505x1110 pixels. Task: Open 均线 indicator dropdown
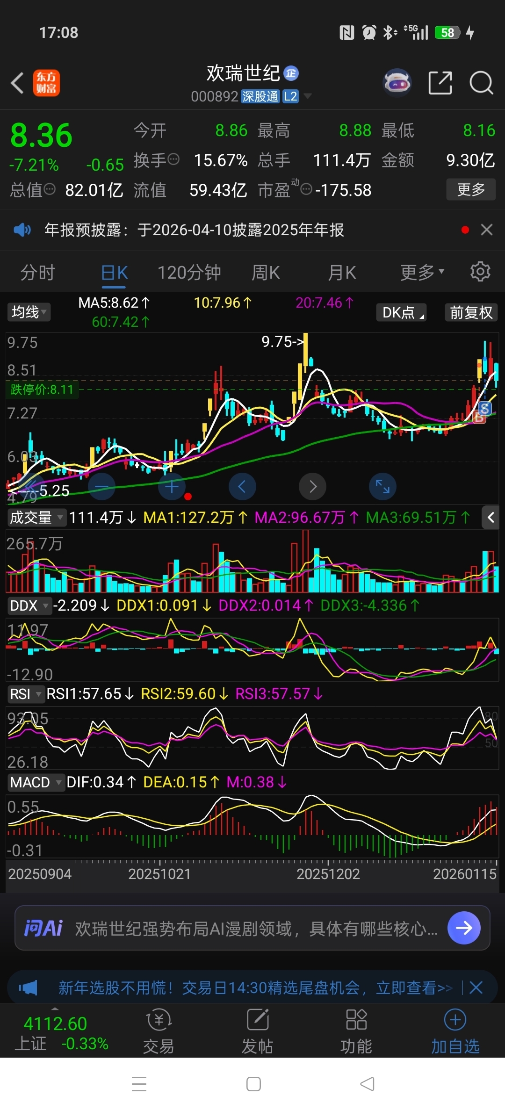pyautogui.click(x=29, y=312)
